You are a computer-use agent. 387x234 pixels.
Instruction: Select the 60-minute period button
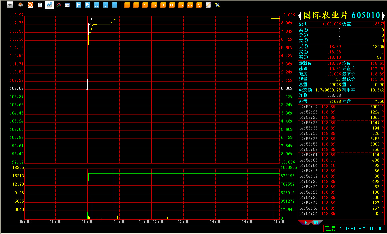[x=172, y=5]
